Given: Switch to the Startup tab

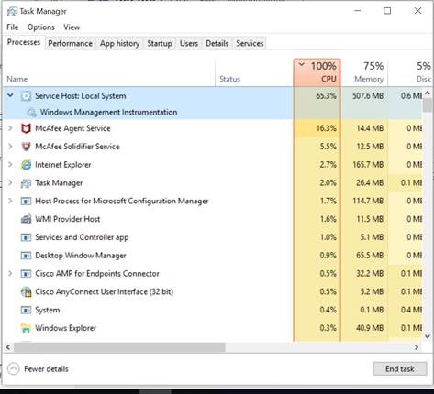Looking at the screenshot, I should [160, 44].
